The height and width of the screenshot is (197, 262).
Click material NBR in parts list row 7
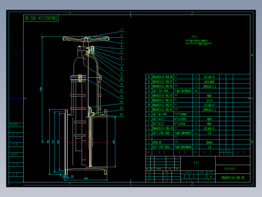click(x=209, y=119)
